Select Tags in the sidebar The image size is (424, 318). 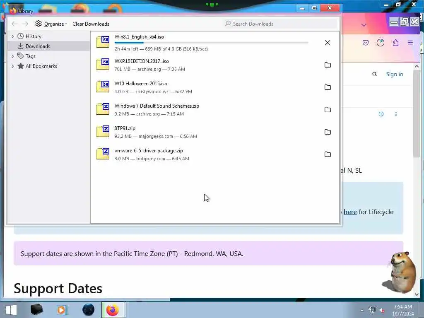[x=31, y=56]
